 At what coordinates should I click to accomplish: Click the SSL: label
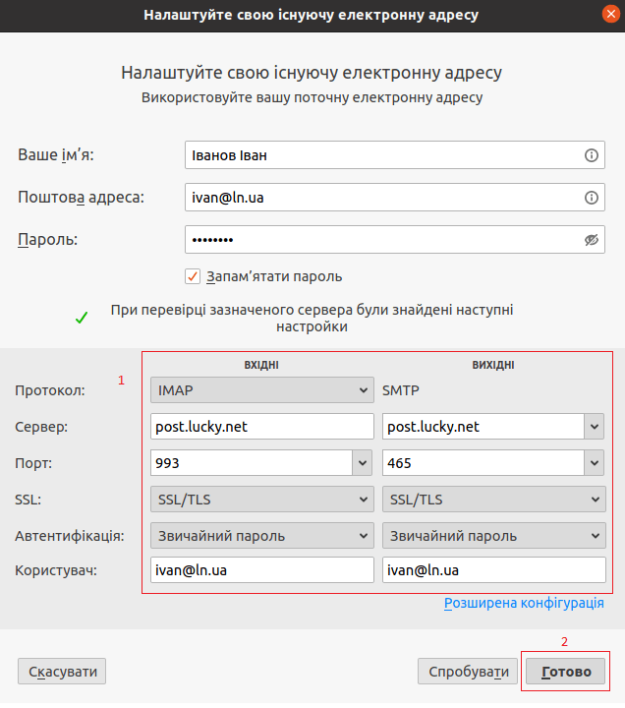pos(28,500)
